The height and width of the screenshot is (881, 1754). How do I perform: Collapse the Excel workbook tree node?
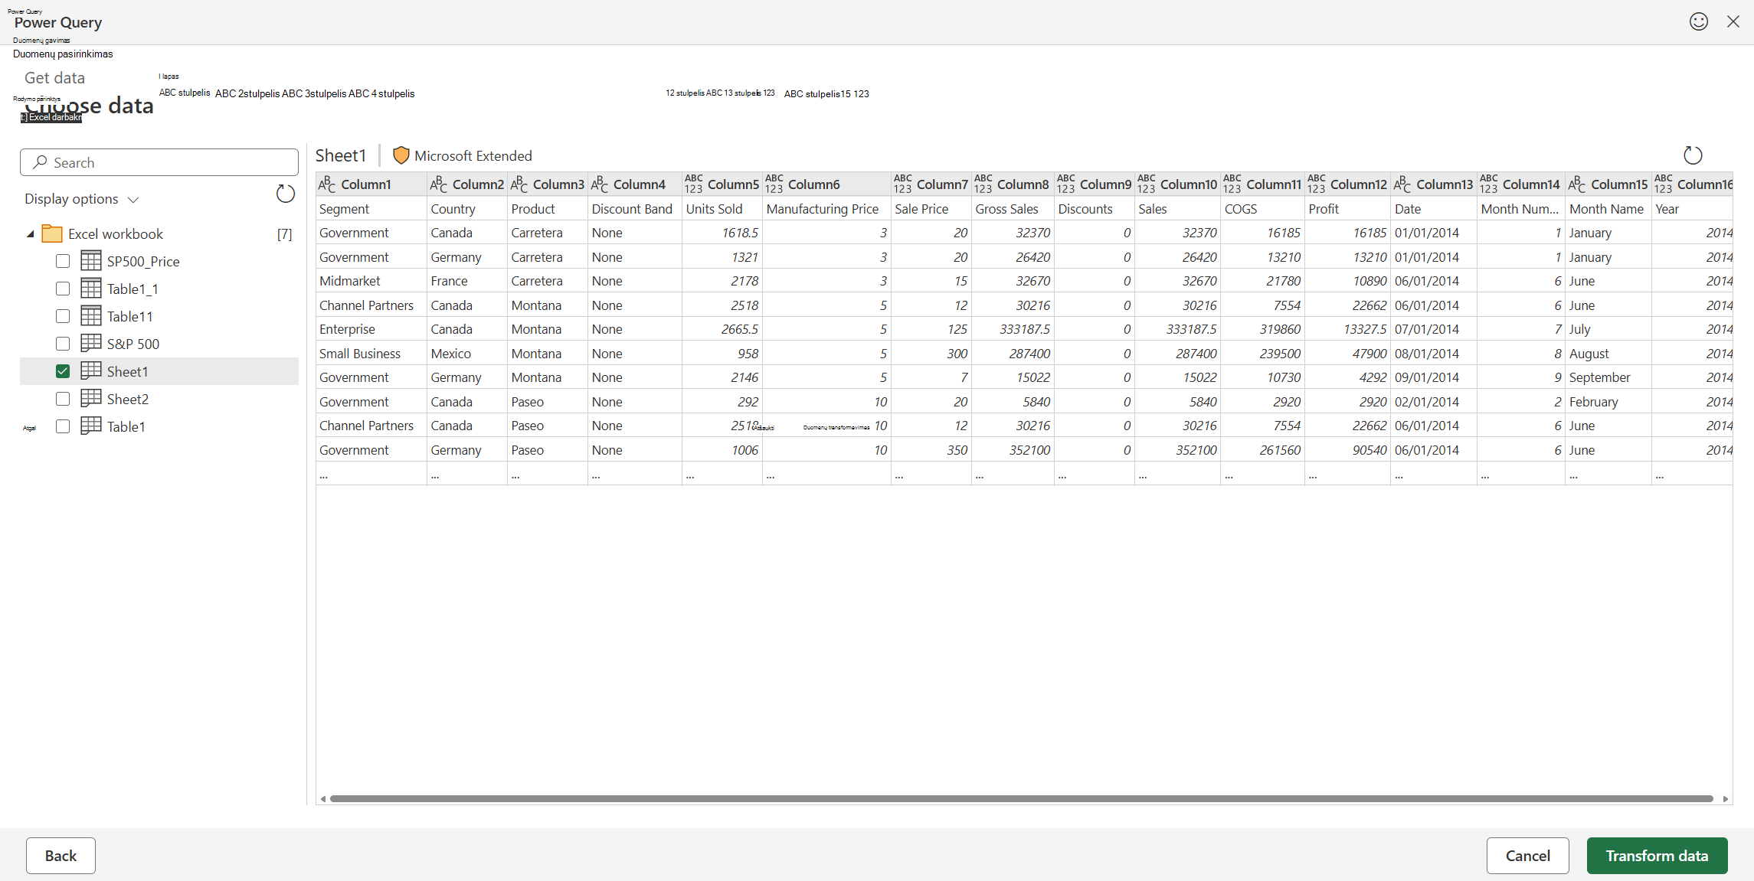coord(30,234)
